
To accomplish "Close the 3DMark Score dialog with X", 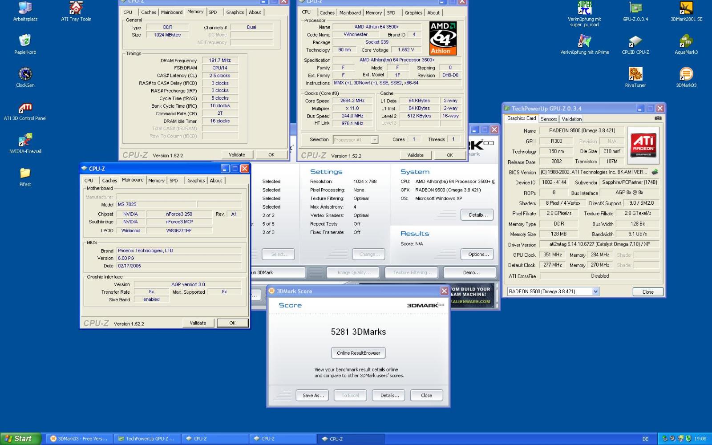I will 444,291.
